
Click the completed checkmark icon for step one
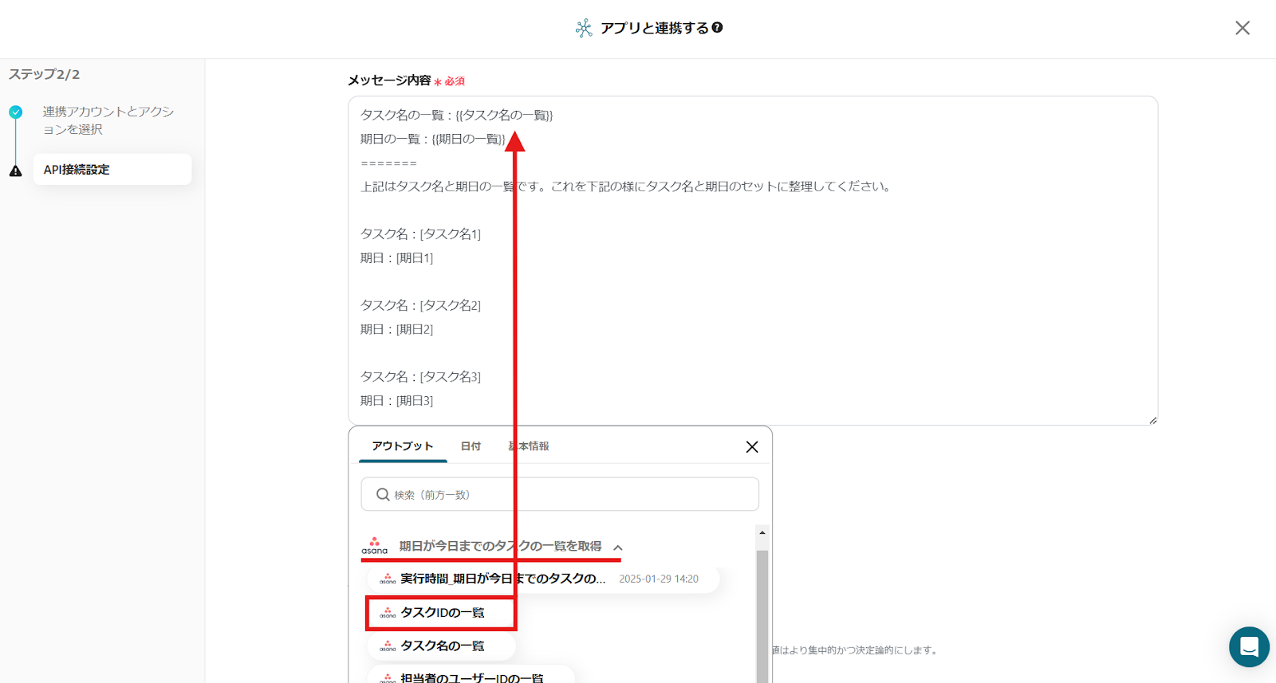(x=16, y=112)
